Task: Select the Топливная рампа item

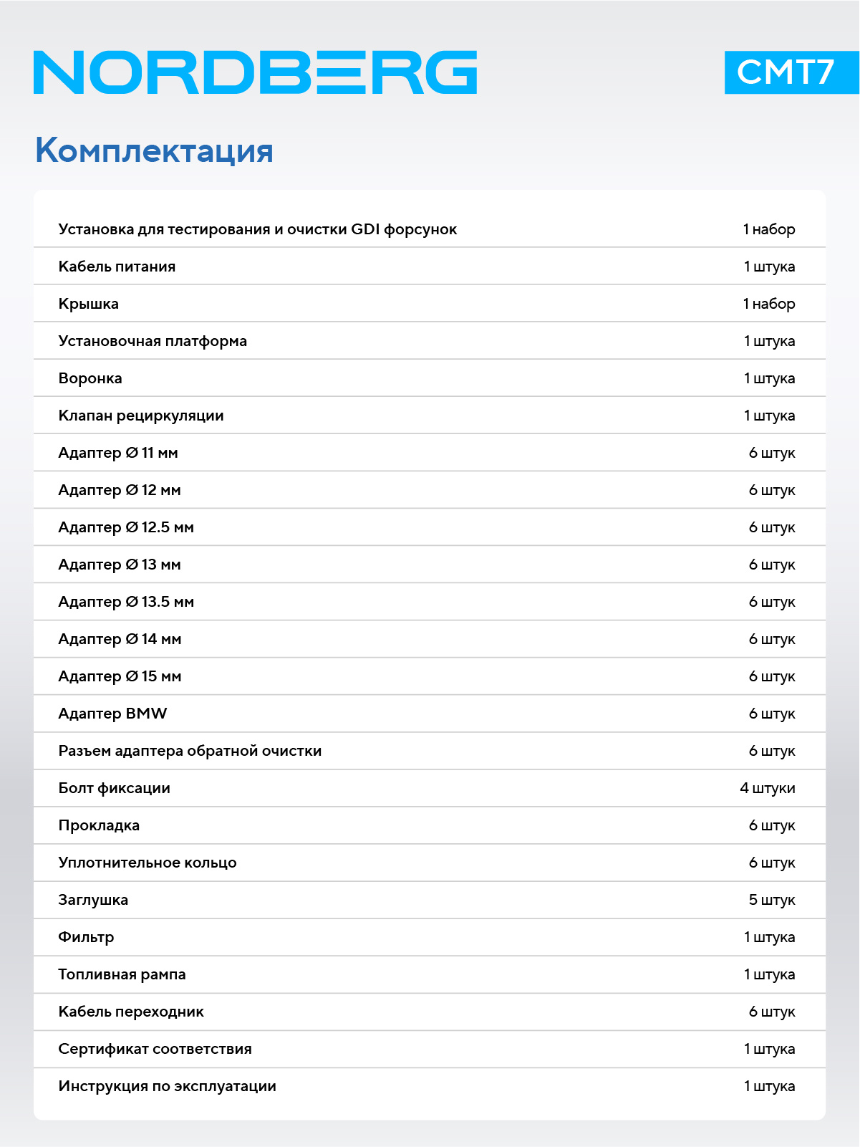Action: click(x=122, y=974)
